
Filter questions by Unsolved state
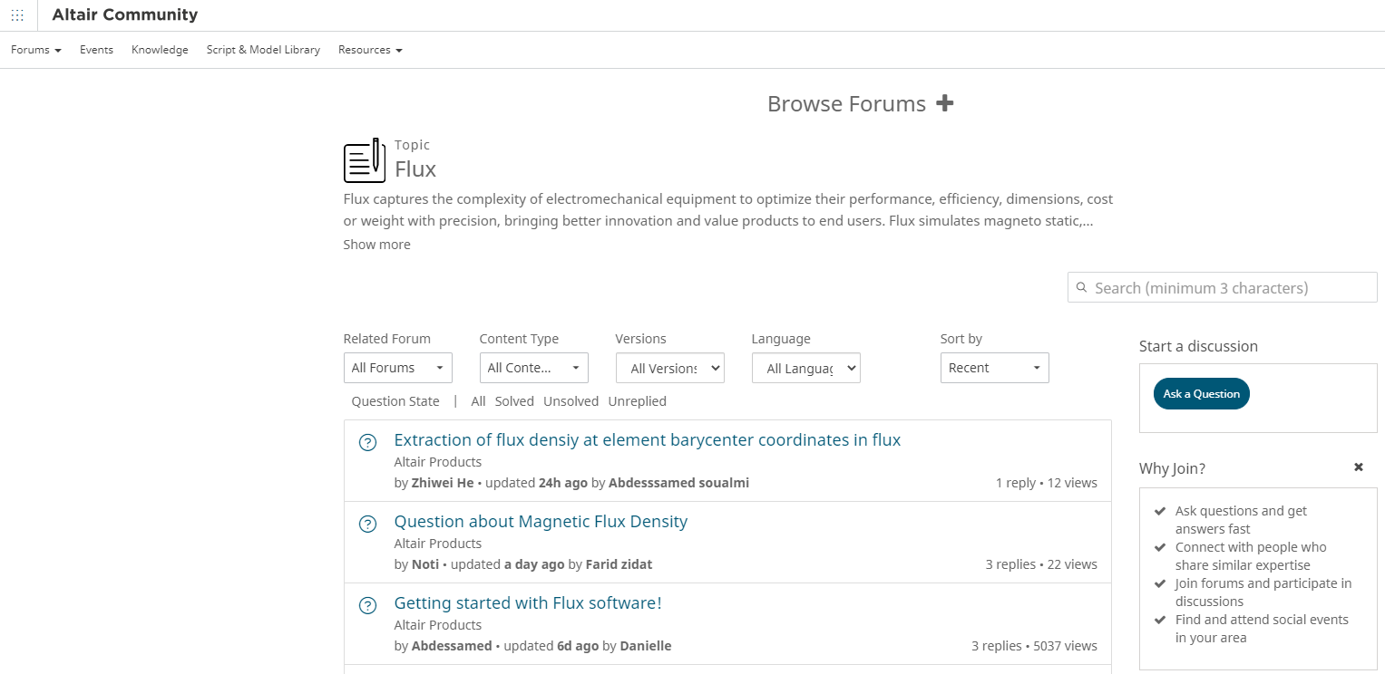[x=571, y=401]
